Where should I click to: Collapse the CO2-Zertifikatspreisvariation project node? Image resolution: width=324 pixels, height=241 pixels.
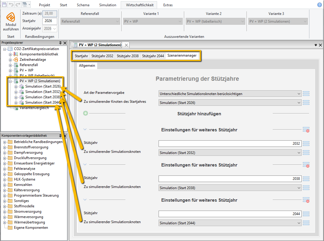point(4,49)
